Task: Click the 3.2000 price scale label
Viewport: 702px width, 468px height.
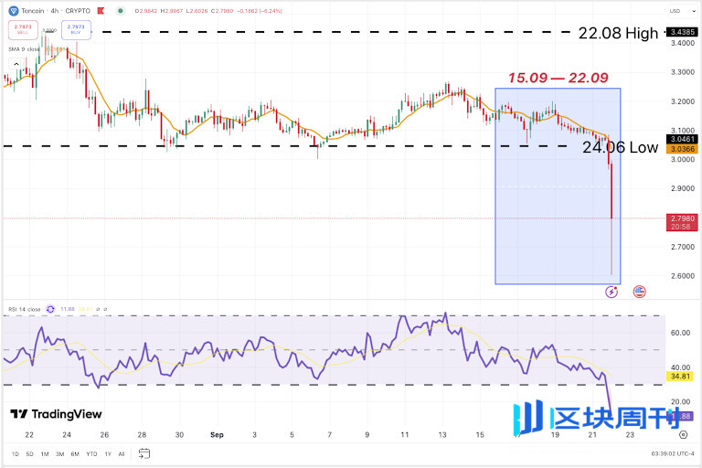Action: (682, 101)
